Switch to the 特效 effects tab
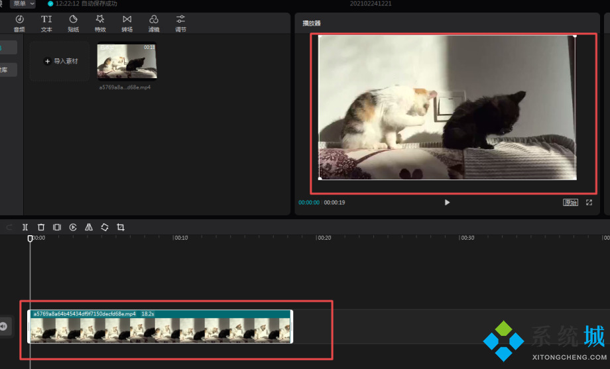The height and width of the screenshot is (369, 610). click(x=100, y=23)
